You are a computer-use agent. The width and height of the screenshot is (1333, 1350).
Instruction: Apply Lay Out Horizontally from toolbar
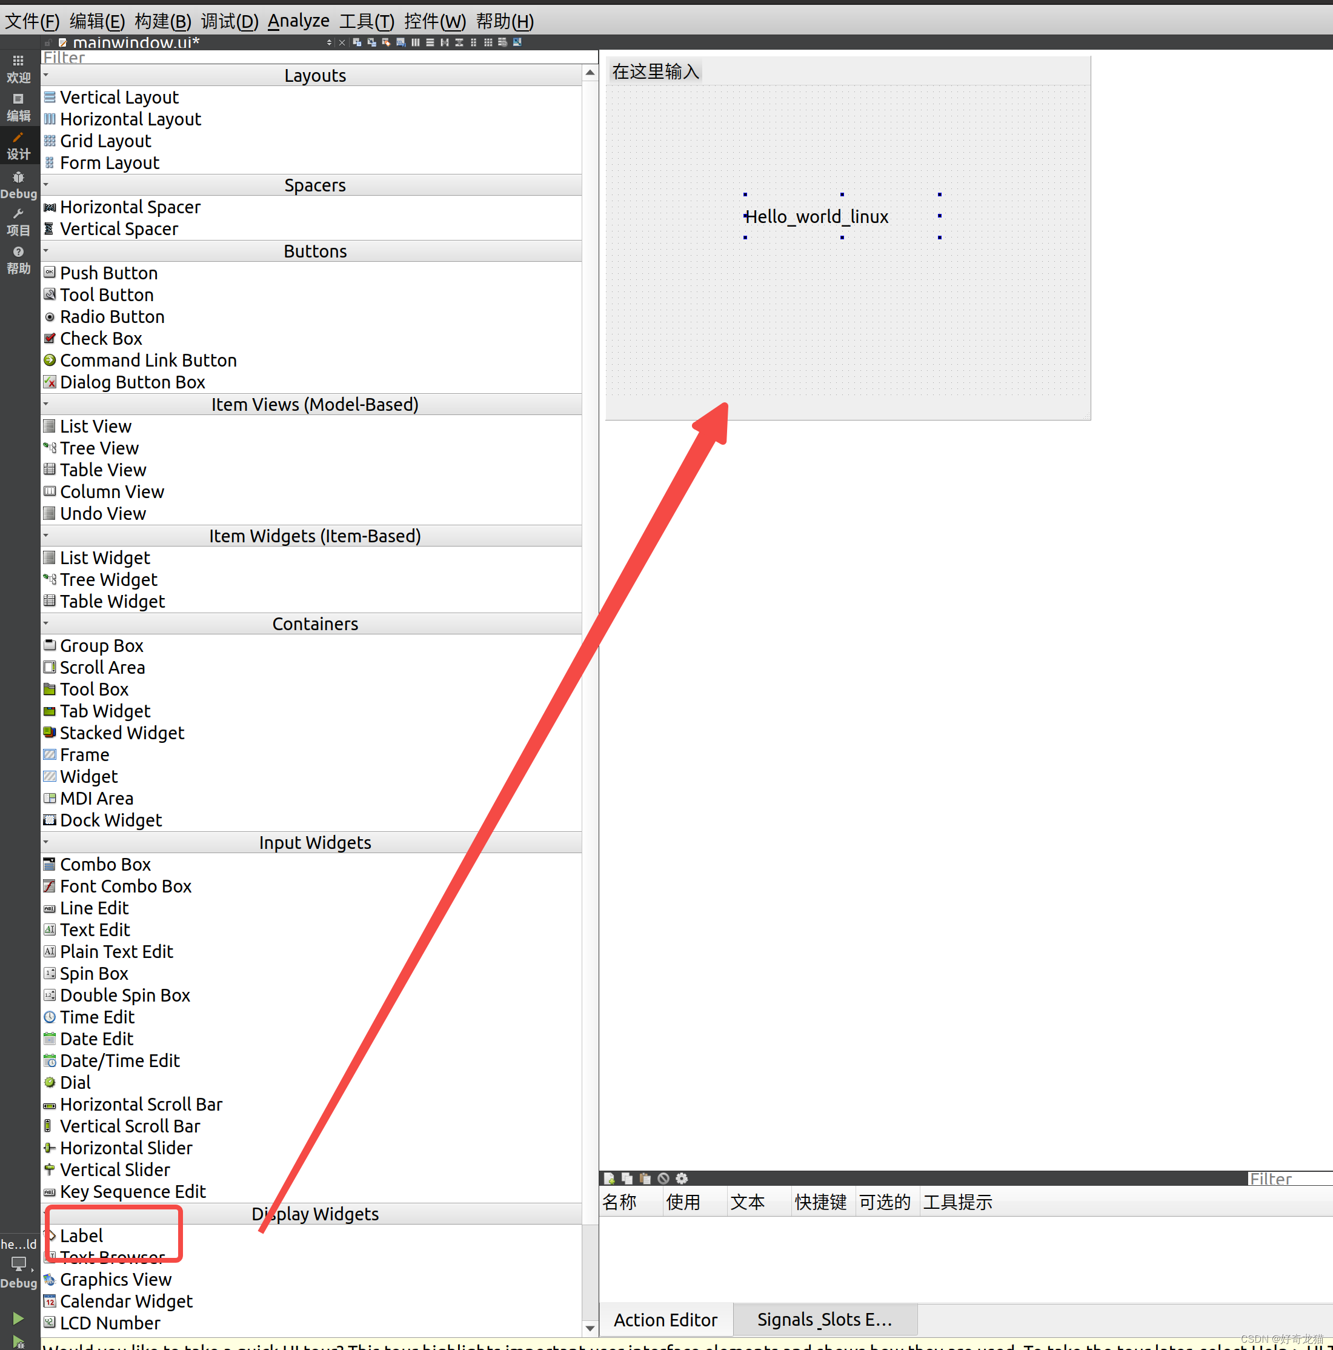(x=416, y=42)
